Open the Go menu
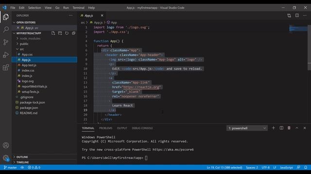This screenshot has height=174, width=311. 57,8
